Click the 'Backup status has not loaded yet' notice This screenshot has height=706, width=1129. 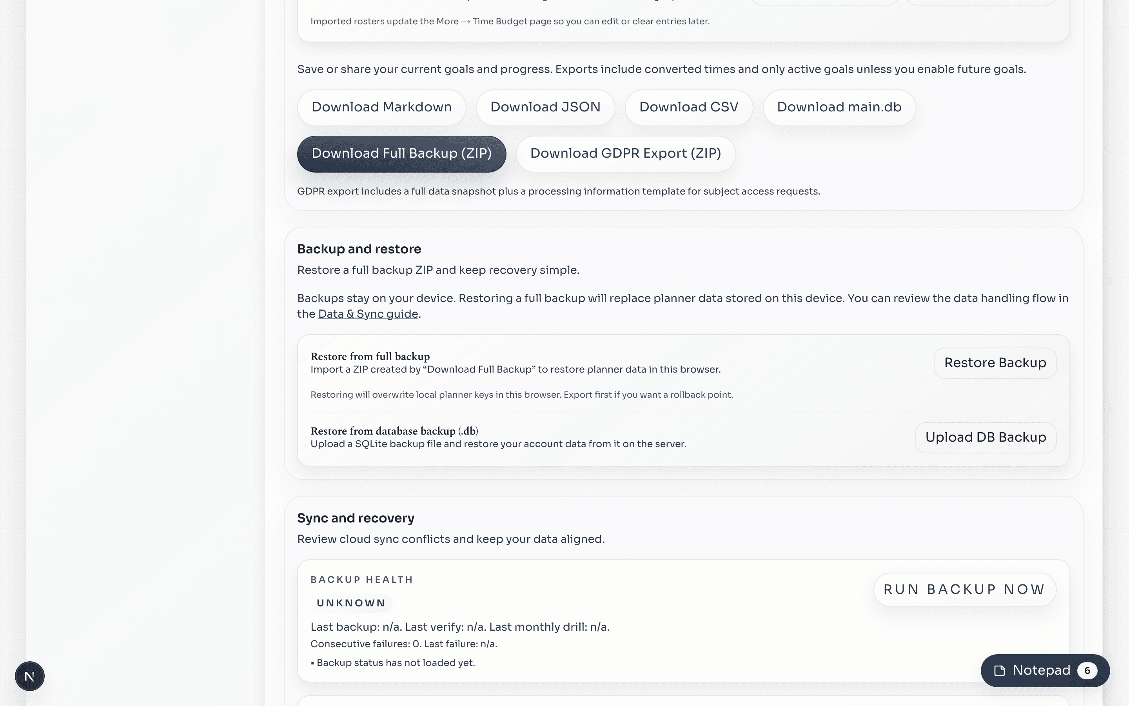tap(395, 662)
